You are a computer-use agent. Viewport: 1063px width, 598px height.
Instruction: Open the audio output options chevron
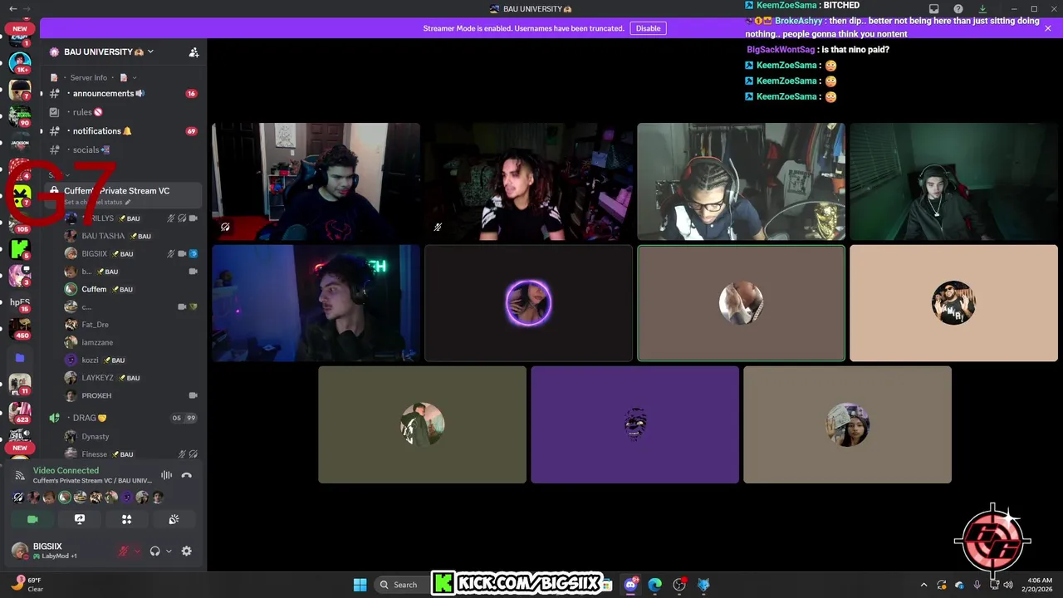(x=169, y=551)
